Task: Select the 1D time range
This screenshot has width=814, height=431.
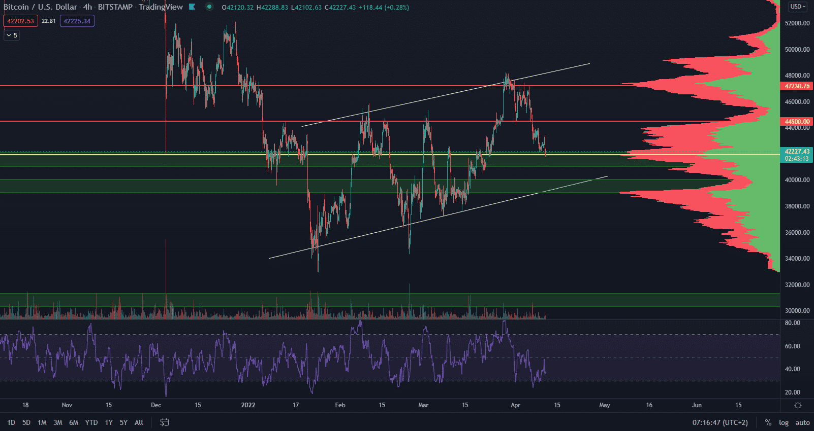Action: click(x=11, y=422)
